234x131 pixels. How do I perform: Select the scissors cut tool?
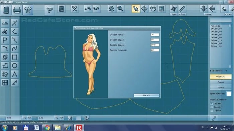click(x=5, y=32)
